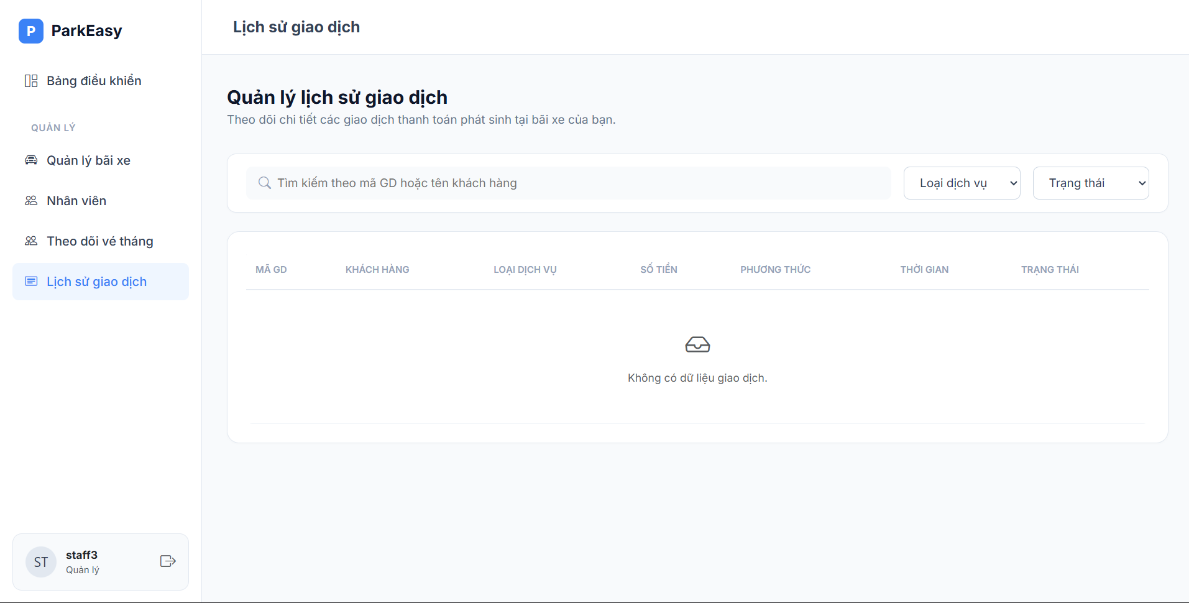Open the Nhân viên menu item

[76, 201]
